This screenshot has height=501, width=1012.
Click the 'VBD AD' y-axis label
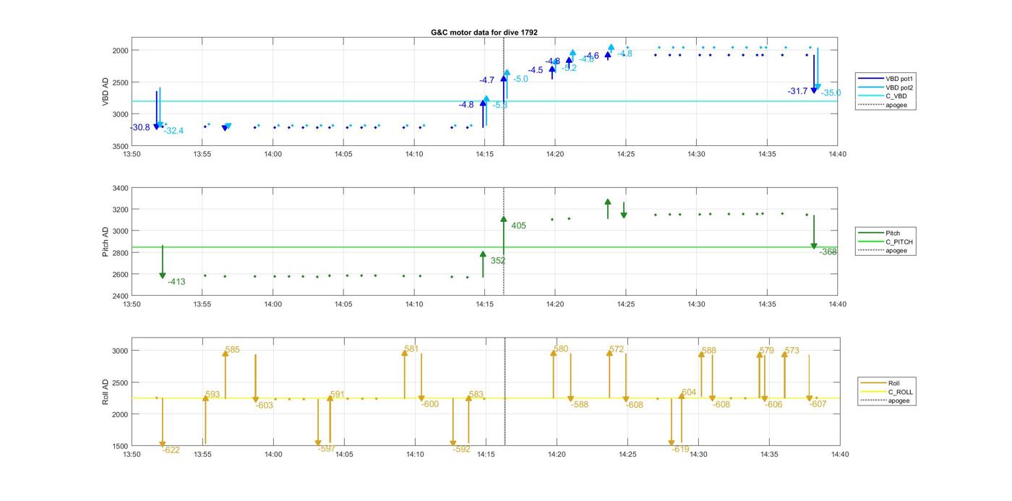[x=106, y=93]
